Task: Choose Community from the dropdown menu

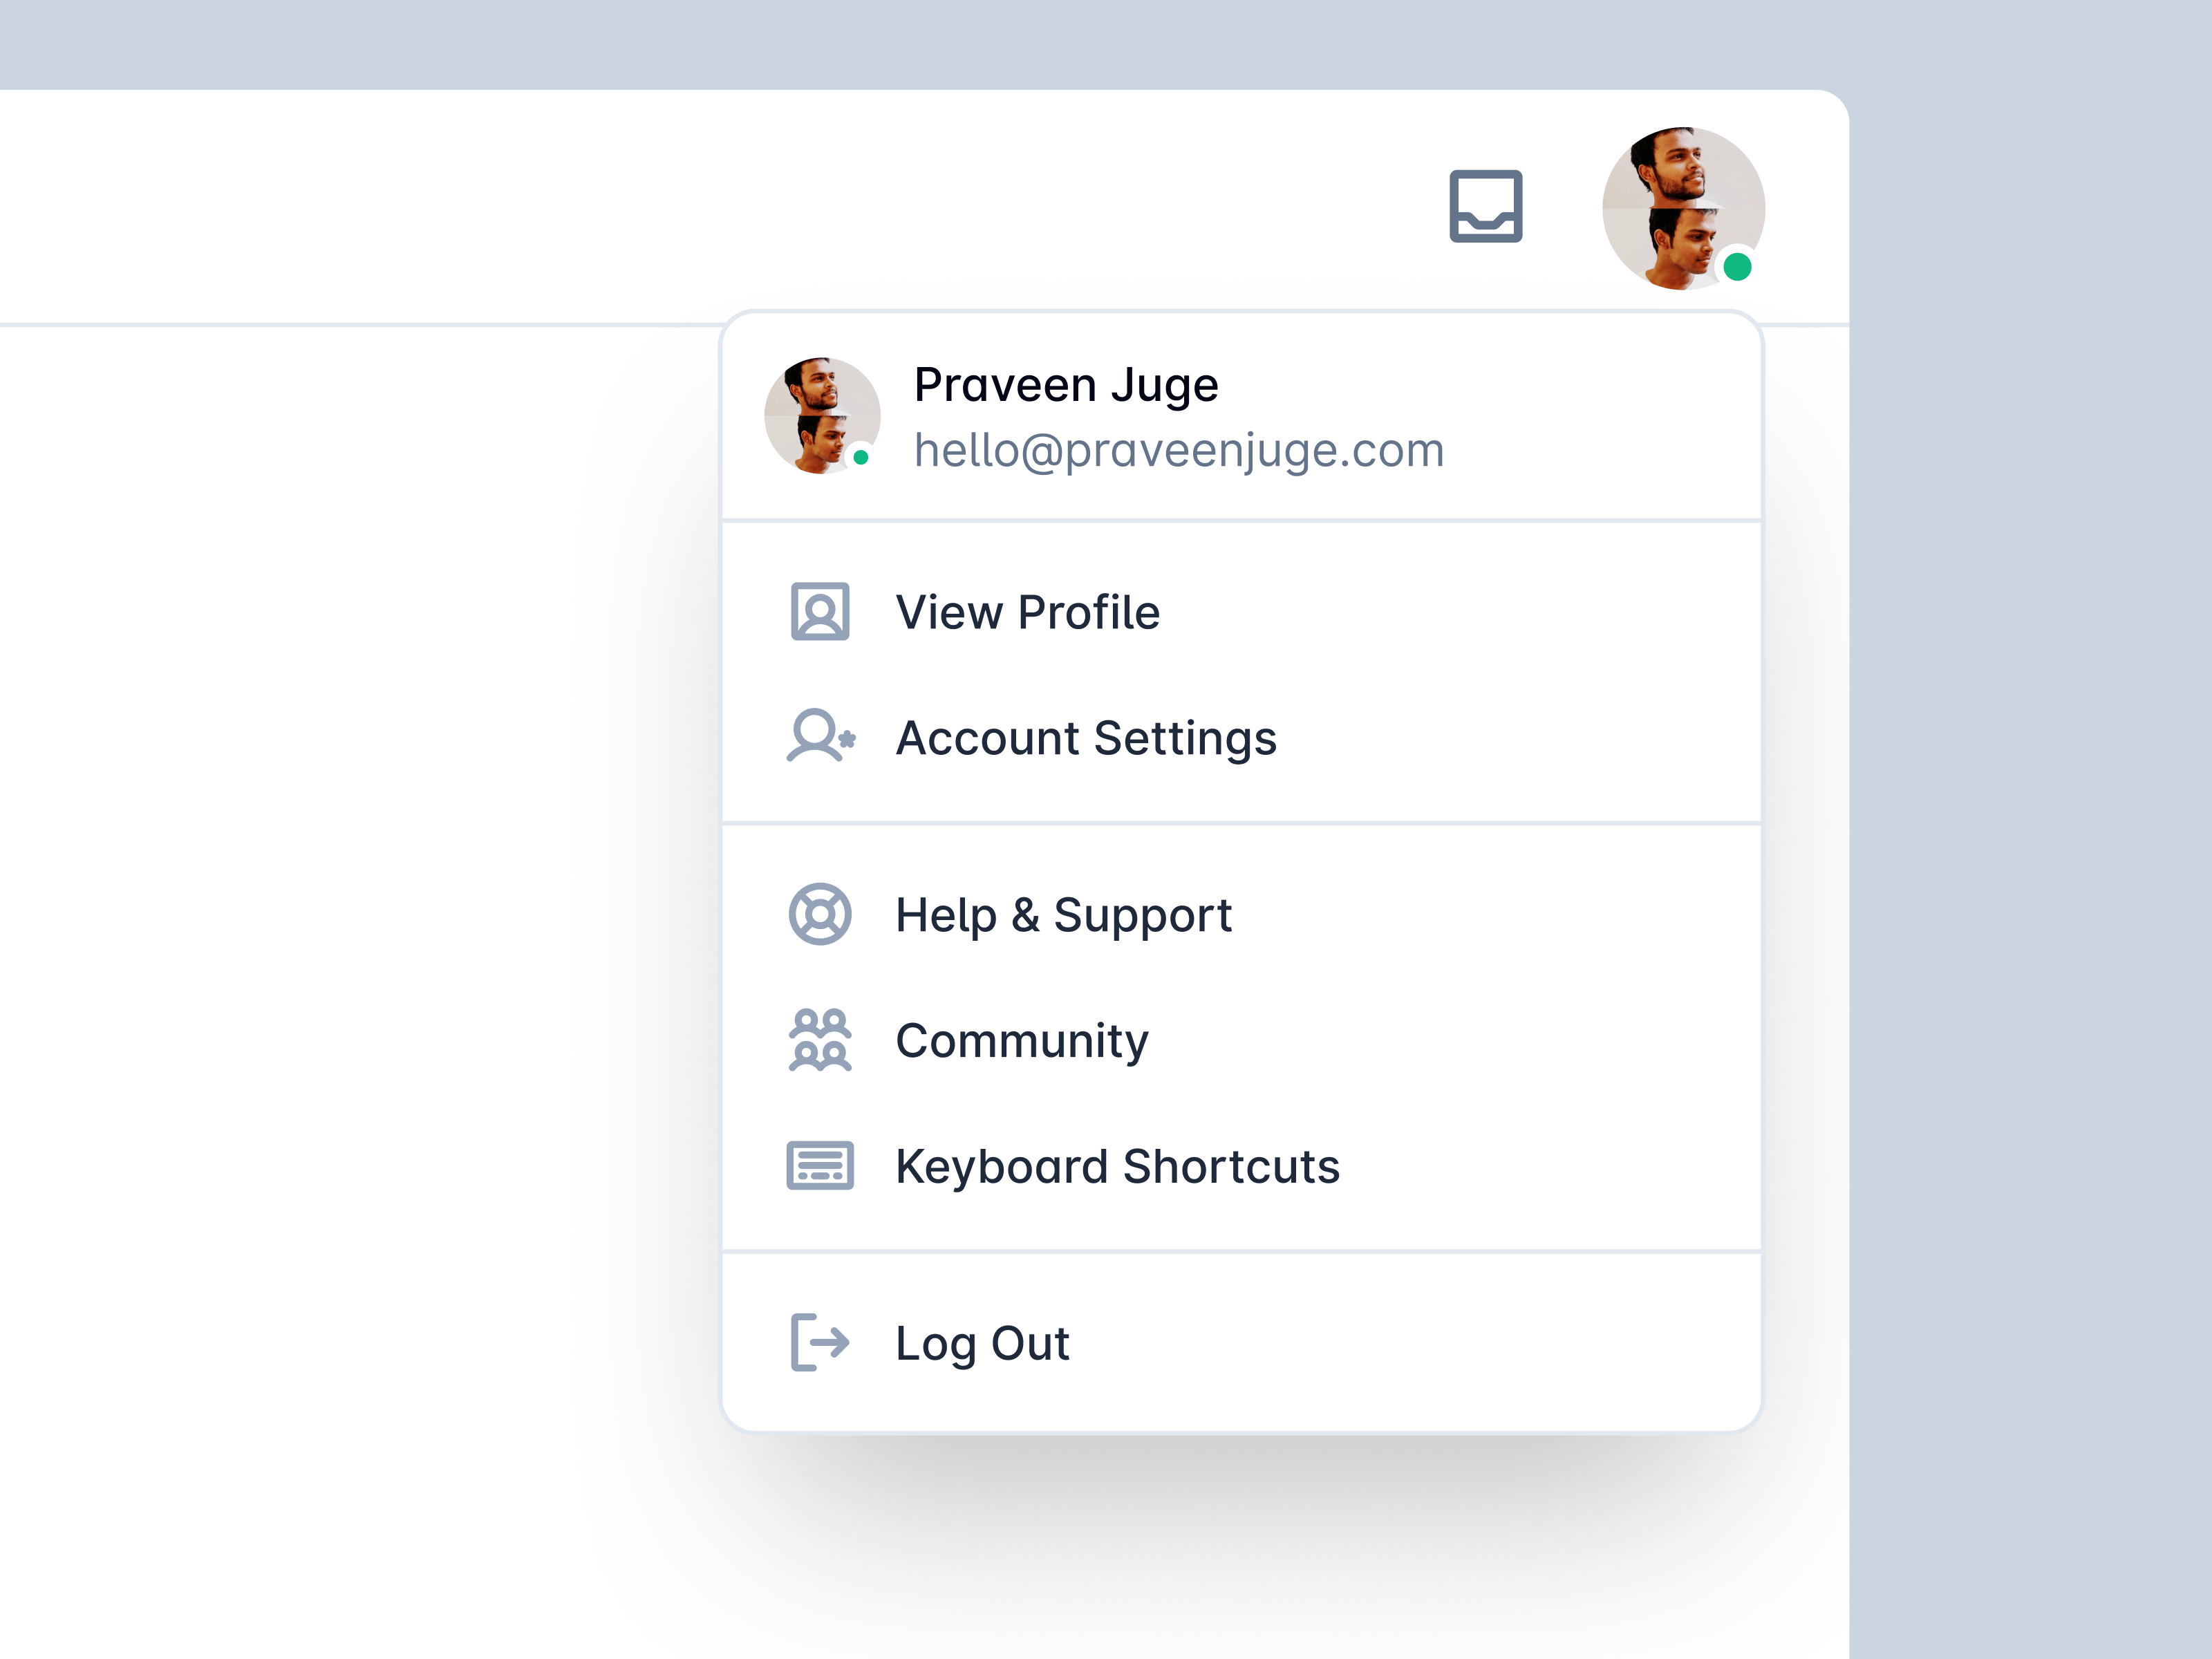Action: coord(1241,1041)
